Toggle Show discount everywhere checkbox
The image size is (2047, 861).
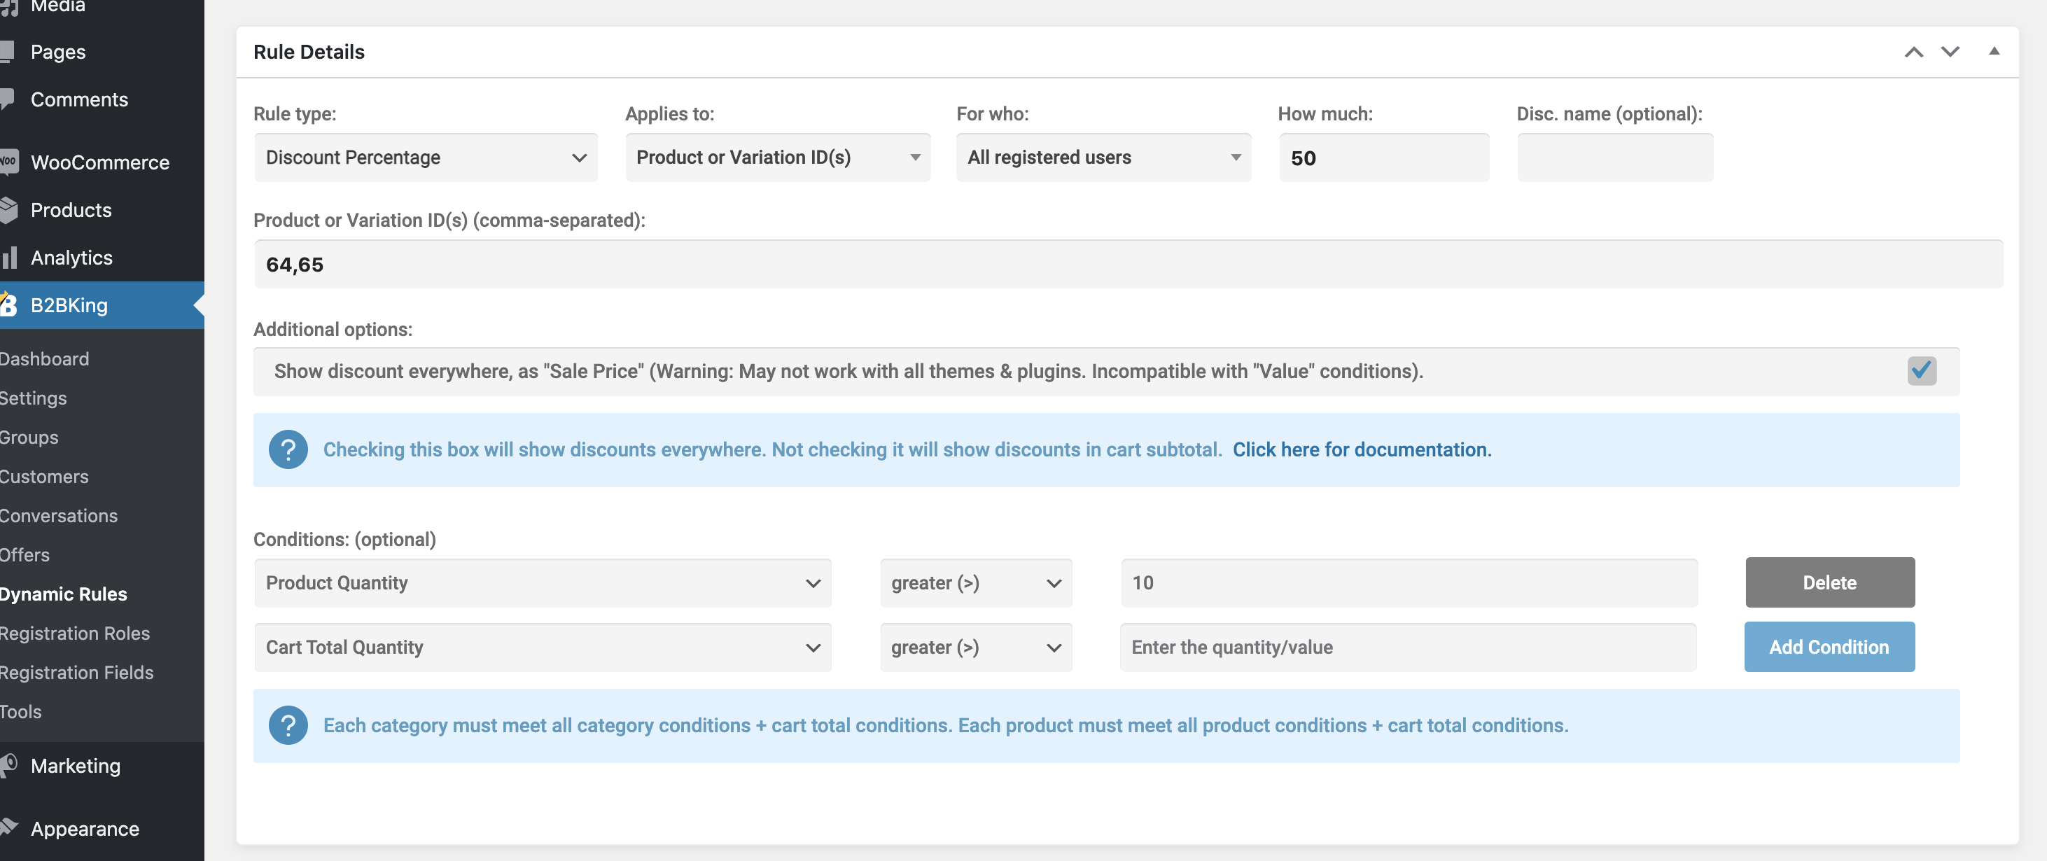point(1922,371)
